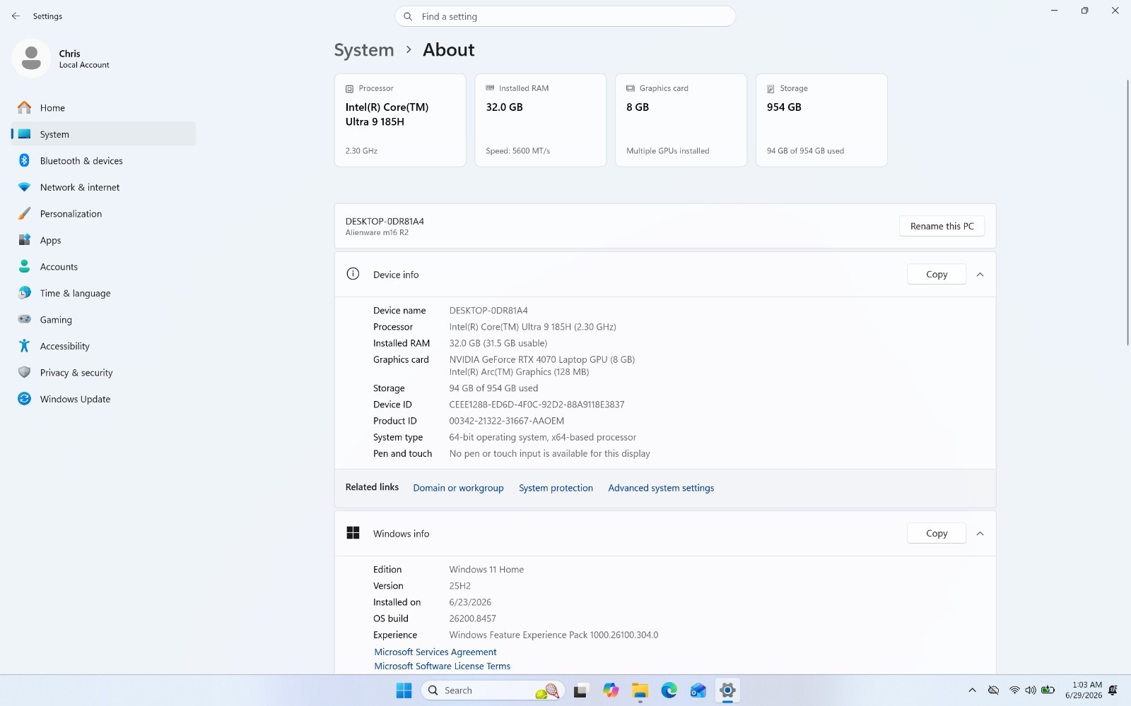The image size is (1131, 706).
Task: Open Time & language settings
Action: pos(104,293)
